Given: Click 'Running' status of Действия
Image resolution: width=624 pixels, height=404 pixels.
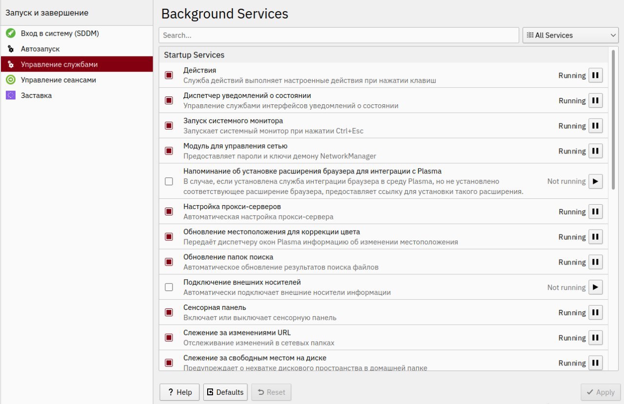Looking at the screenshot, I should (x=572, y=76).
